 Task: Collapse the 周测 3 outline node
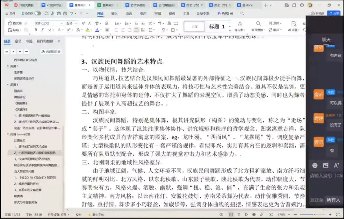[x=8, y=66]
